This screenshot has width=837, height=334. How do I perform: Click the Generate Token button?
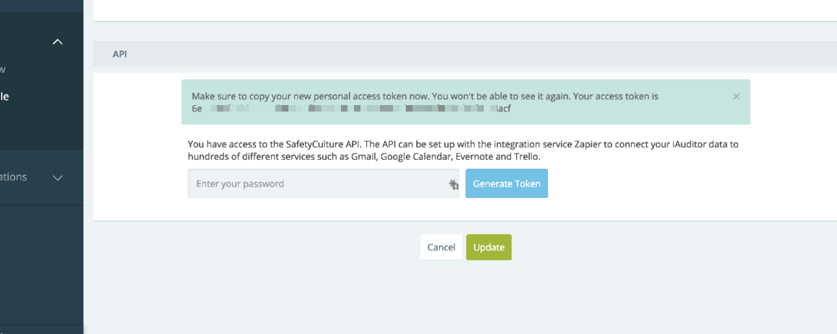(x=507, y=184)
